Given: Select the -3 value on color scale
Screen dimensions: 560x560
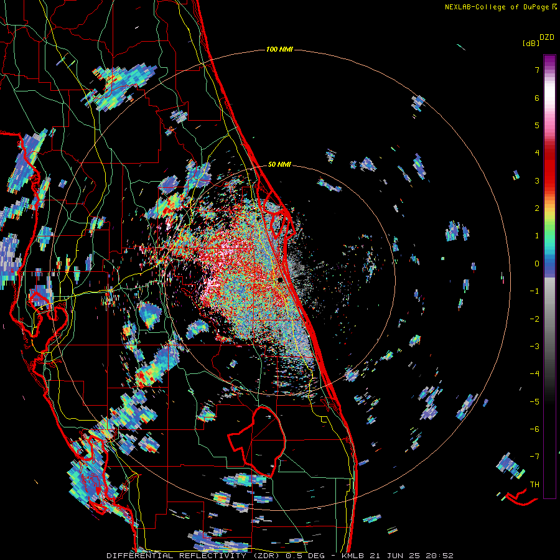Looking at the screenshot, I should coord(534,347).
